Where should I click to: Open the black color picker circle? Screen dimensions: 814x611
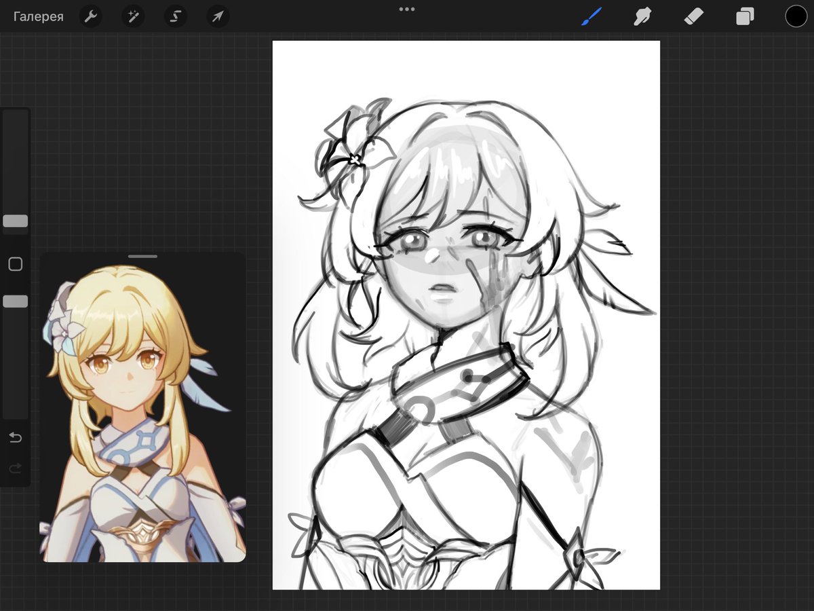796,16
